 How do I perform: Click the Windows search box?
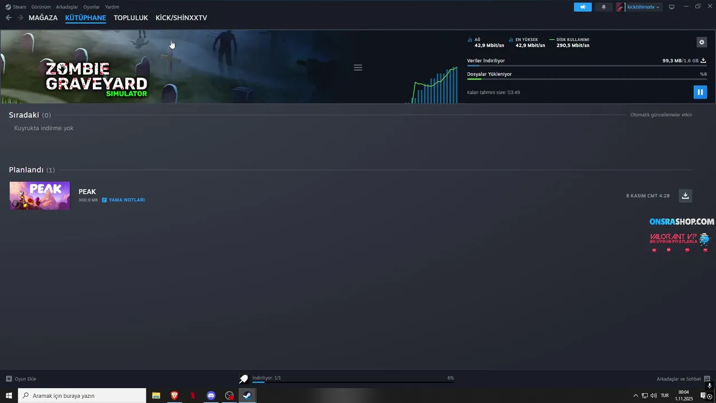click(x=82, y=396)
